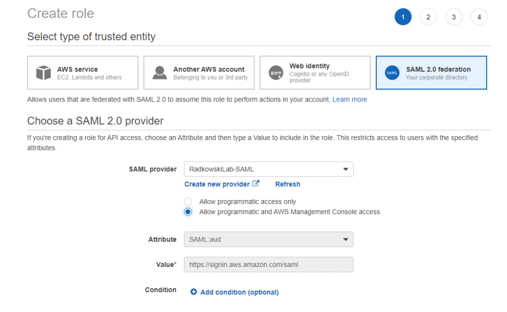
Task: Choose the Web identity entity card
Action: 315,73
